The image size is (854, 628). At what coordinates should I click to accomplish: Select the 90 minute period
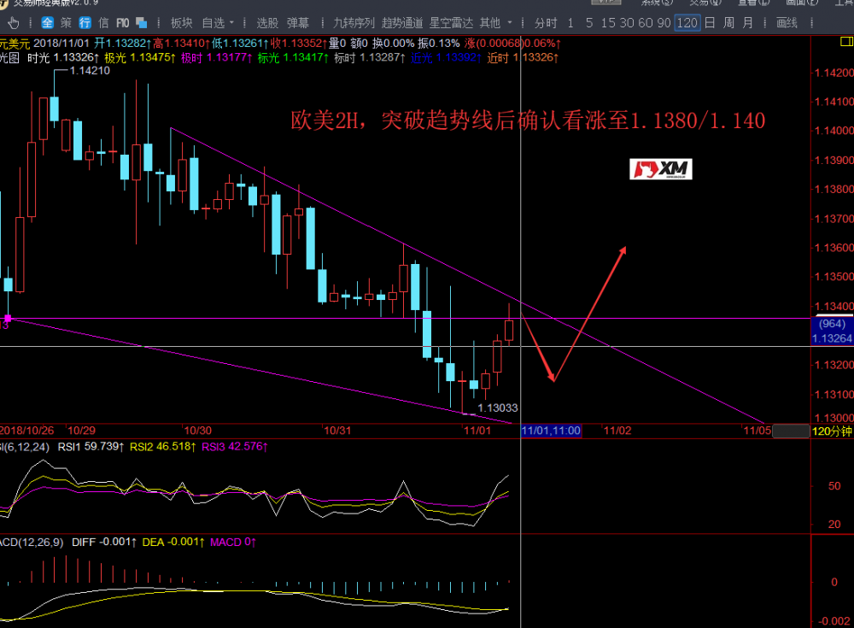[x=664, y=23]
